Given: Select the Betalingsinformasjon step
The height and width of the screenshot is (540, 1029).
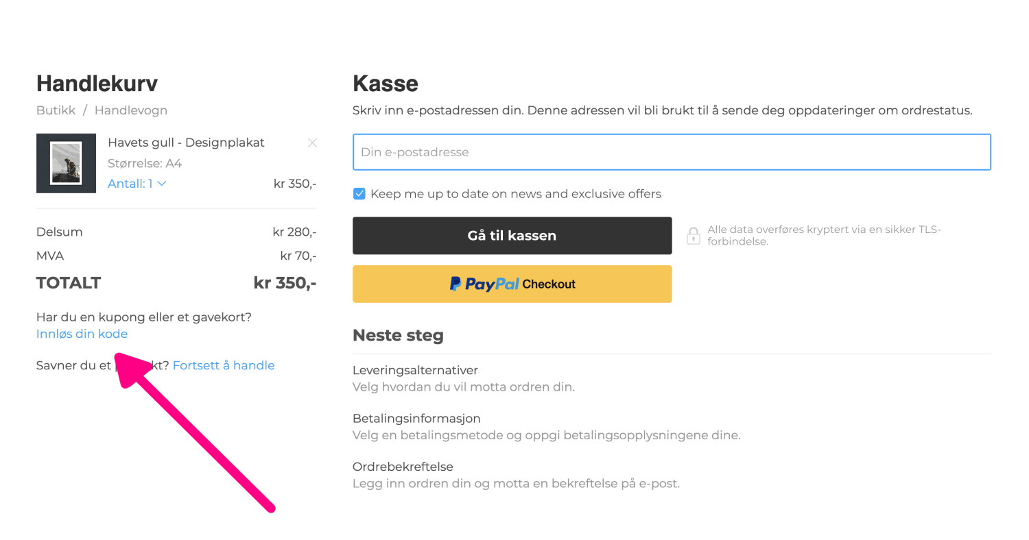Looking at the screenshot, I should pyautogui.click(x=416, y=418).
